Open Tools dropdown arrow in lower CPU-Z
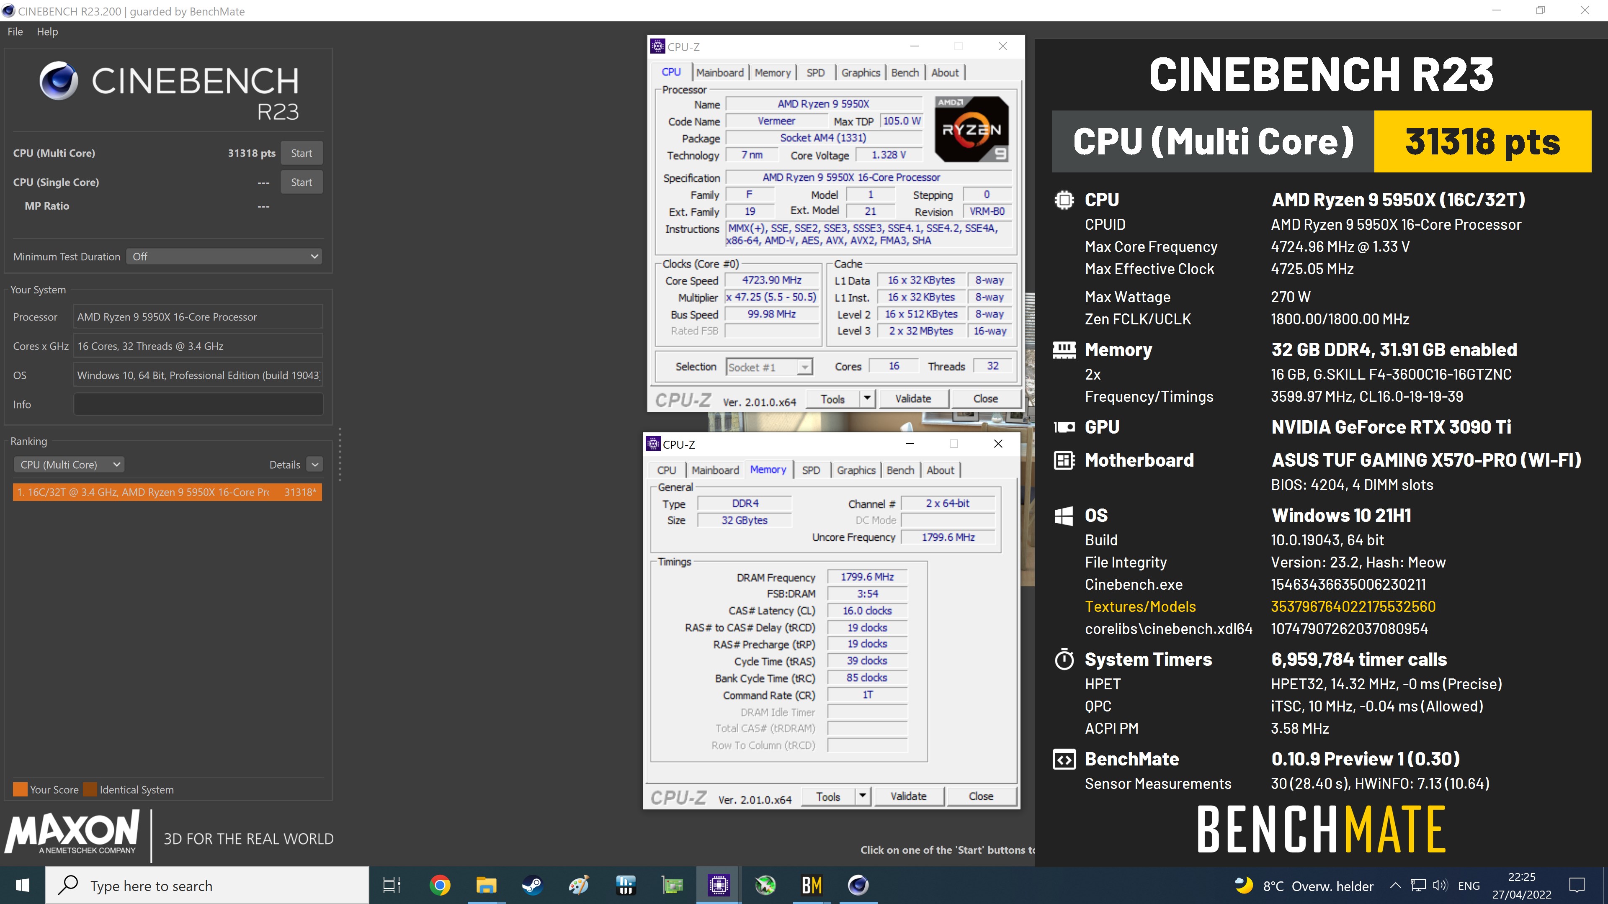This screenshot has height=904, width=1608. pos(862,796)
